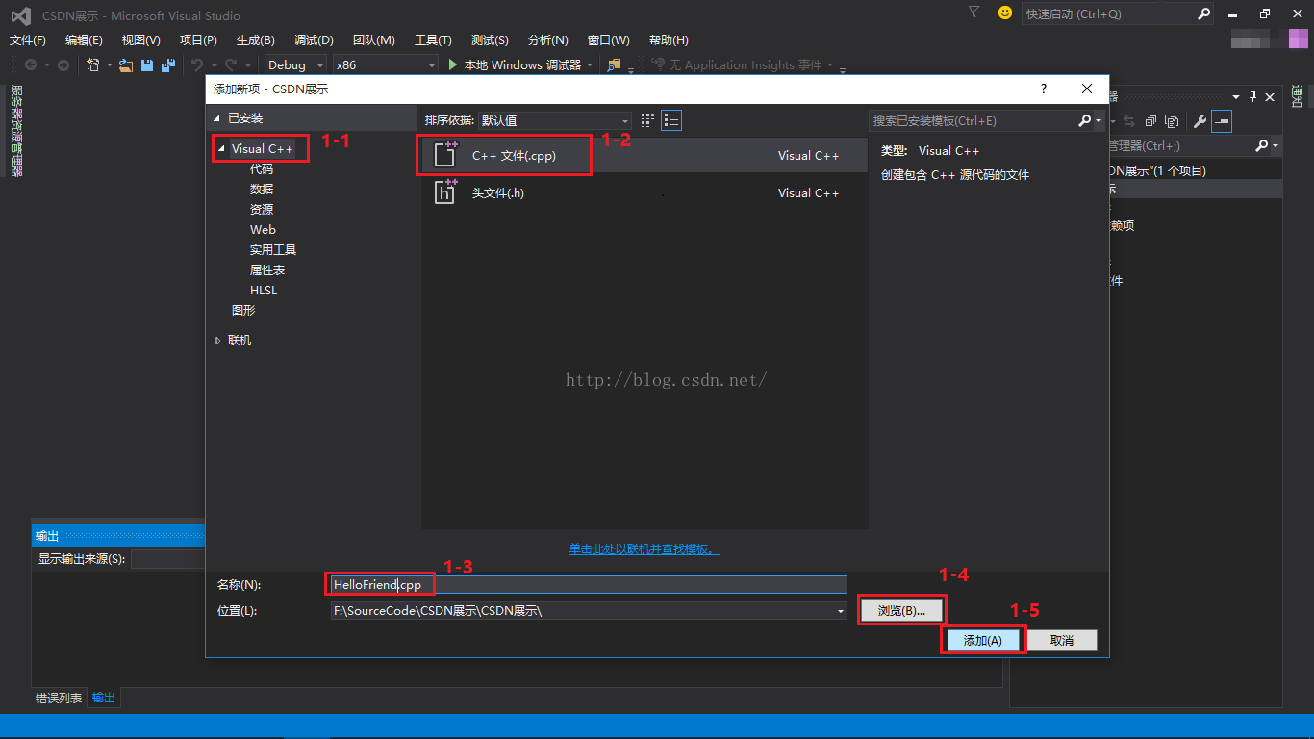Click the yellow smiley feedback icon
This screenshot has width=1314, height=739.
[x=1005, y=13]
